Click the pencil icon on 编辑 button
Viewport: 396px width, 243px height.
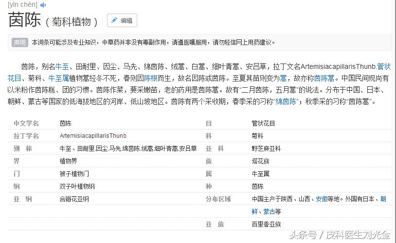coord(114,20)
